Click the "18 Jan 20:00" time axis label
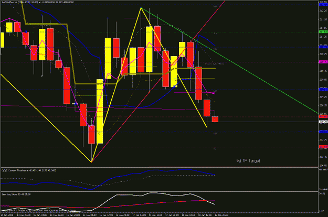328x217 pixels. point(221,215)
